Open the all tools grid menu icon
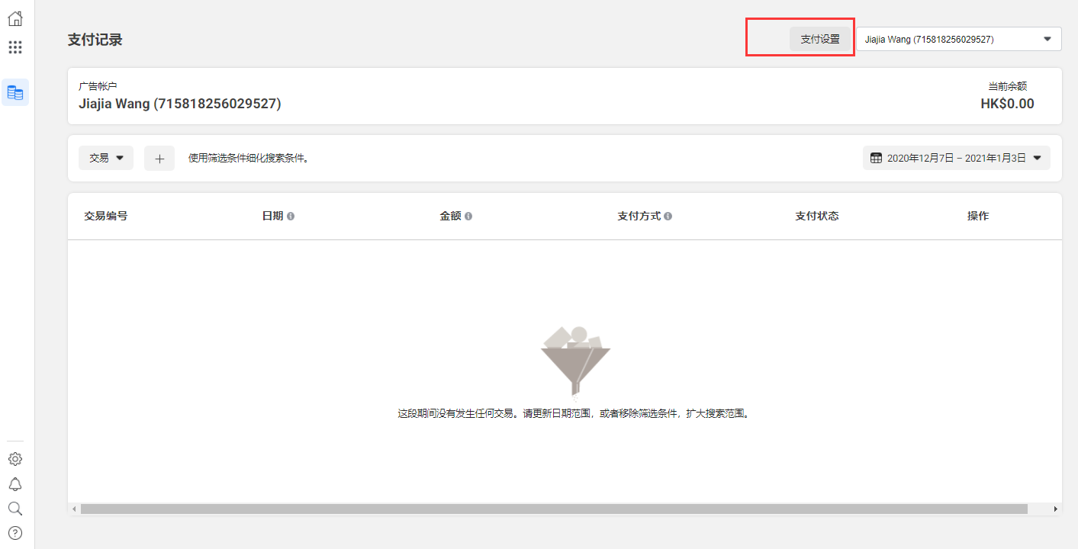The width and height of the screenshot is (1078, 549). (15, 47)
